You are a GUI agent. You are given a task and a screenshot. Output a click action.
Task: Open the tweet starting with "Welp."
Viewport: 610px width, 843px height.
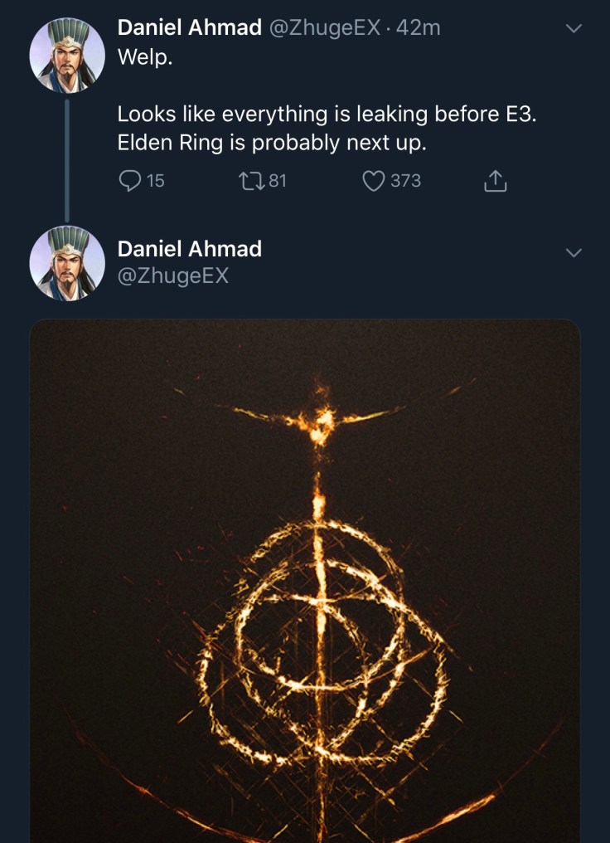tap(145, 58)
